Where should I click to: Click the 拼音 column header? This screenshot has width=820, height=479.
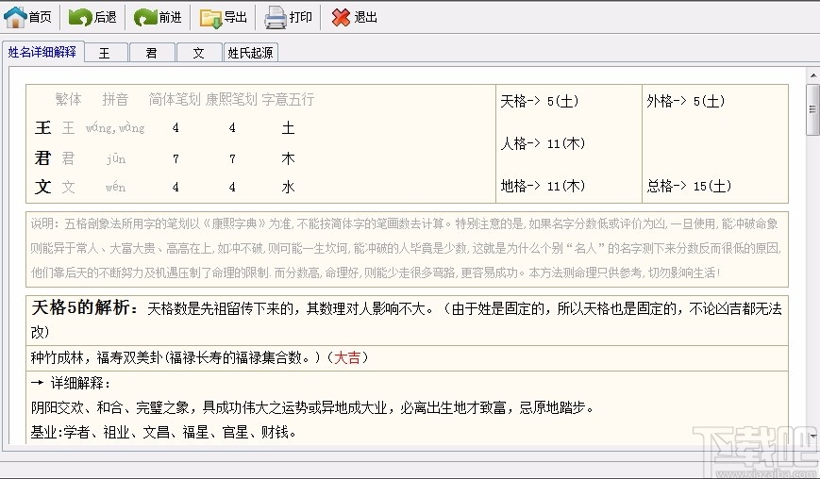[115, 99]
